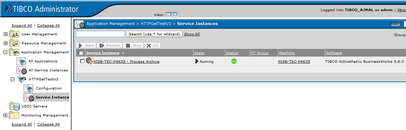This screenshot has height=130, width=406.
Task: Open Configuration under HTTPGetTestV3
Action: pyautogui.click(x=49, y=88)
